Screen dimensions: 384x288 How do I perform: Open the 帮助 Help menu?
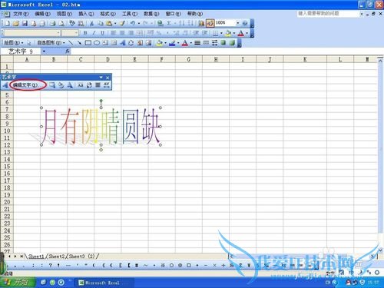[x=195, y=14]
